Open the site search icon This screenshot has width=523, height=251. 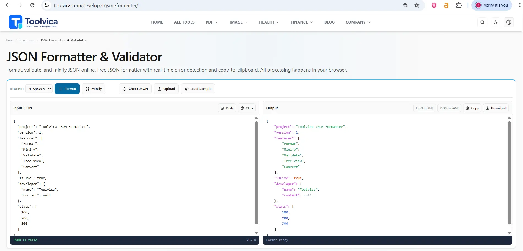482,22
